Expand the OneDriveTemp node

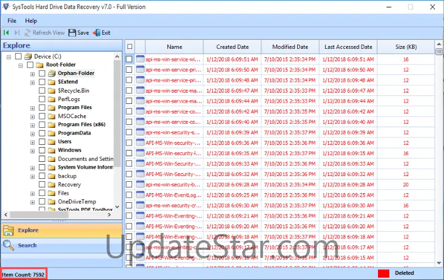(32, 202)
